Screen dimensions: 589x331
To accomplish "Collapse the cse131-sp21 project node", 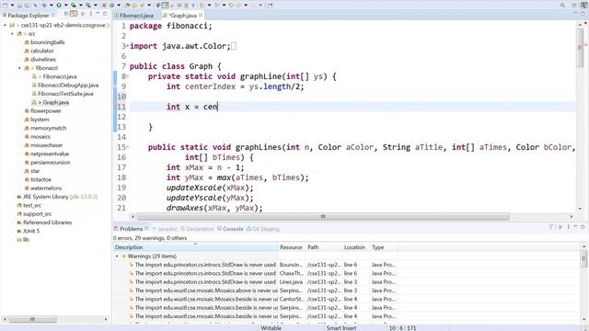I will (5, 25).
